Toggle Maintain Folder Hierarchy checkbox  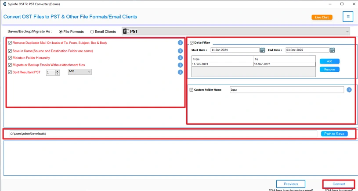point(10,58)
